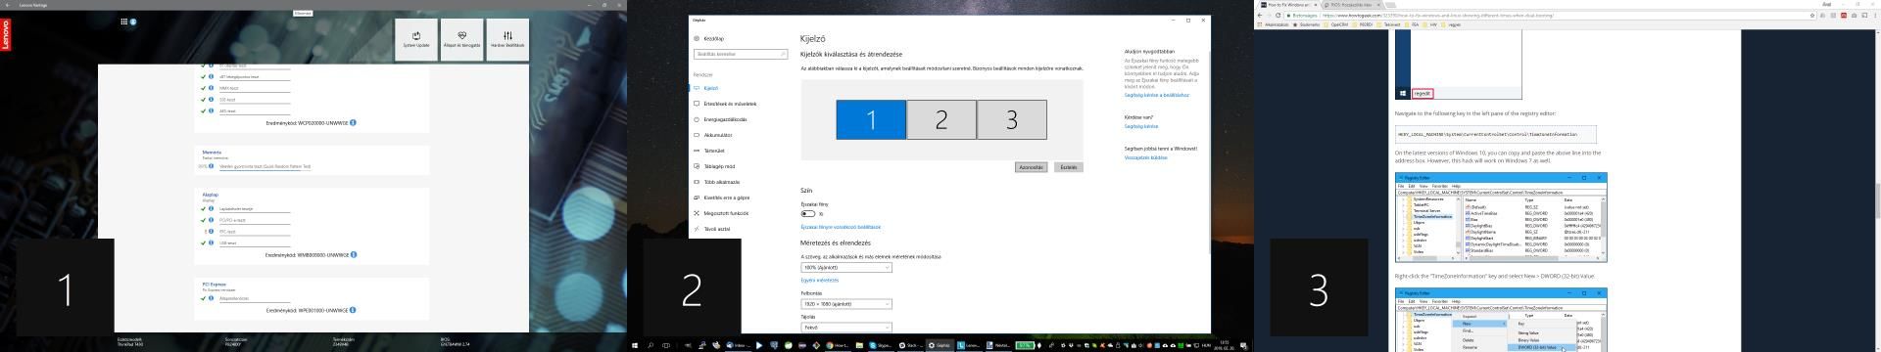Select display 1 in the monitor arrangement
This screenshot has width=1881, height=352.
[x=871, y=119]
